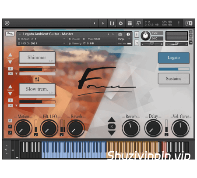Enable the Legato mode button
This screenshot has height=178, width=197.
[174, 58]
